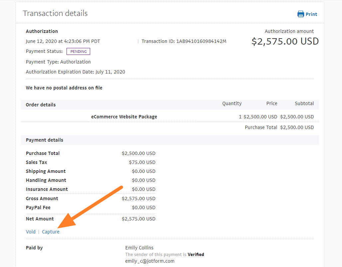The height and width of the screenshot is (267, 342).
Task: Capture the authorized payment
Action: click(x=51, y=232)
